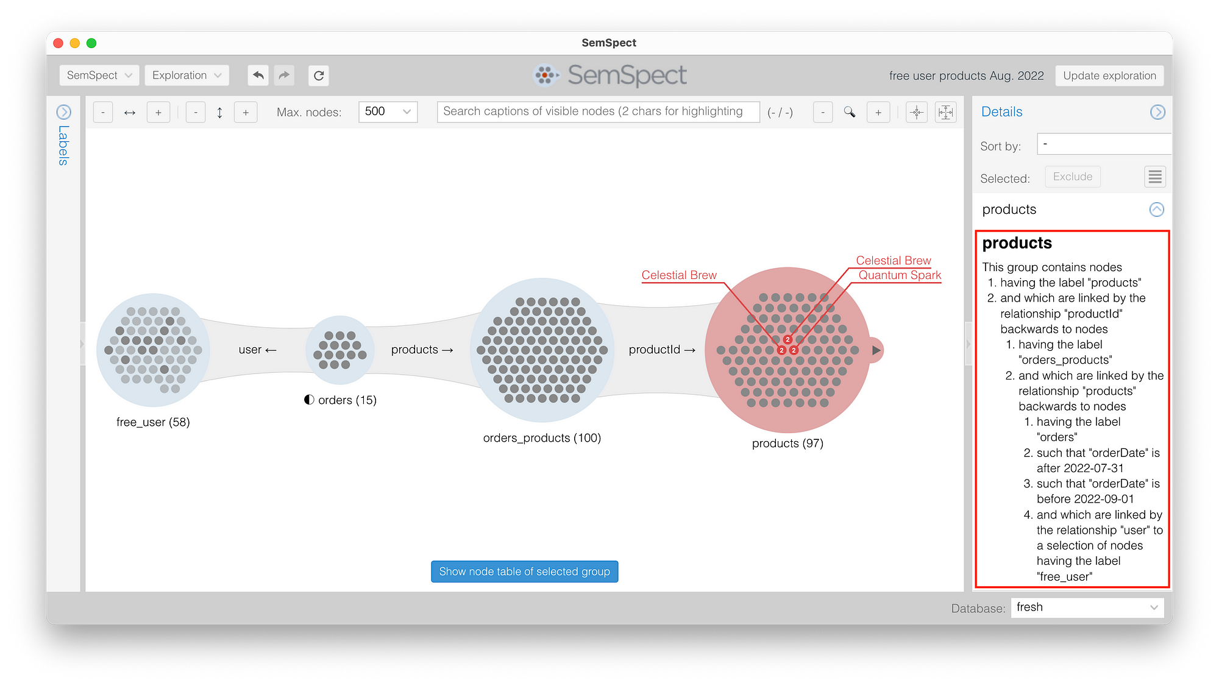Screen dimensions: 1219x686
Task: Click Show node table of selected group
Action: click(x=524, y=571)
